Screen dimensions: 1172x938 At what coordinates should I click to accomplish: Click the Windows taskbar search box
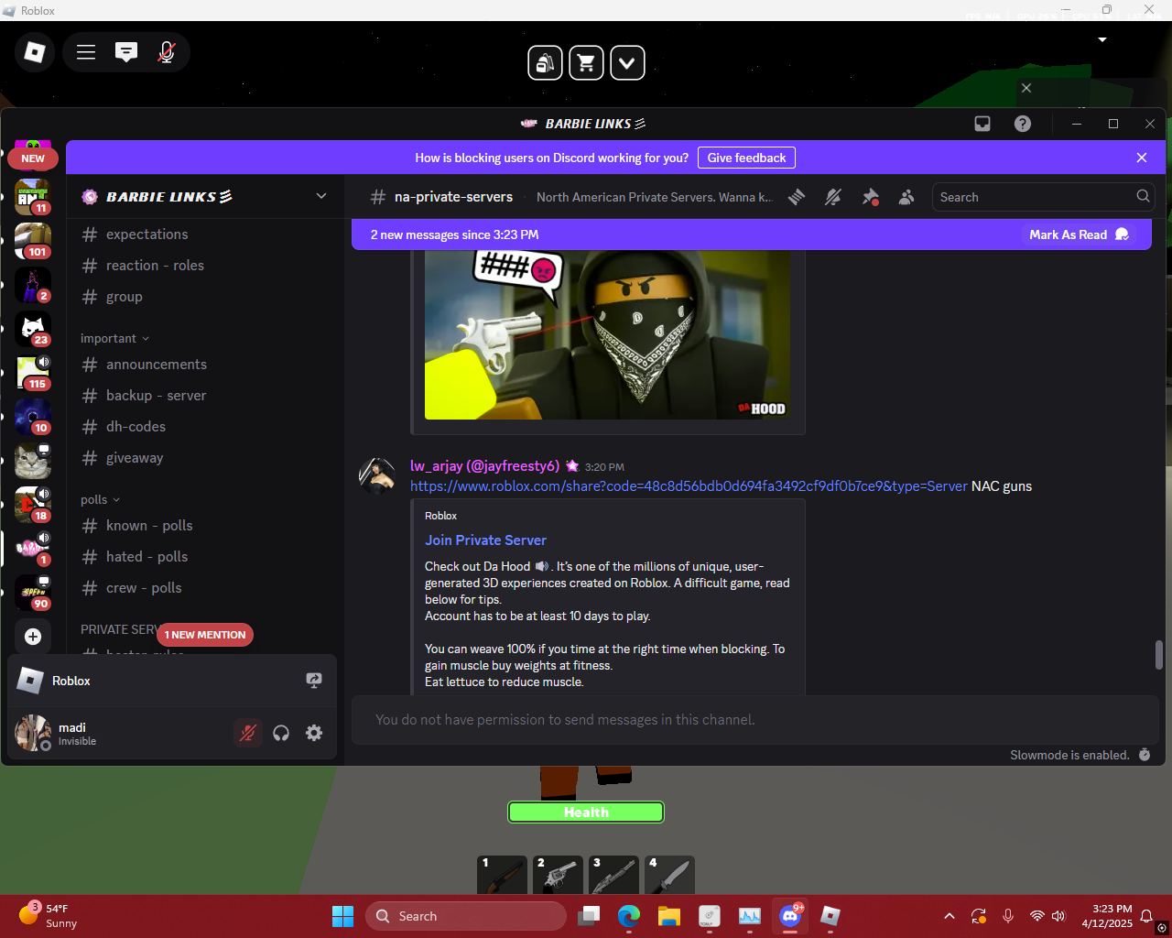click(465, 916)
